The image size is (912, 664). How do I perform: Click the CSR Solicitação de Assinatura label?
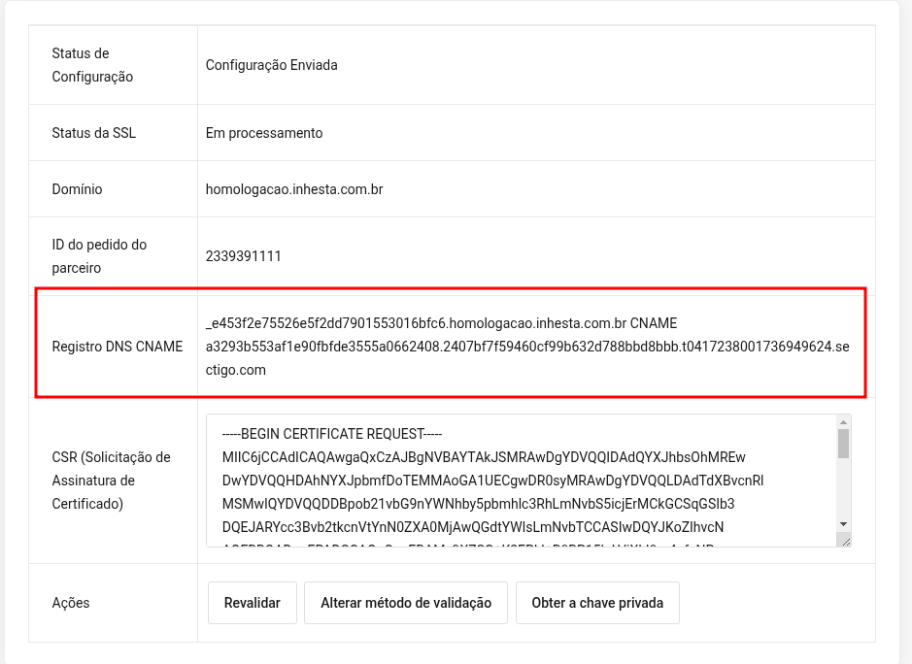[111, 481]
